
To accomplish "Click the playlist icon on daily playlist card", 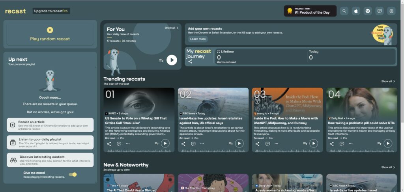I will click(x=13, y=143).
